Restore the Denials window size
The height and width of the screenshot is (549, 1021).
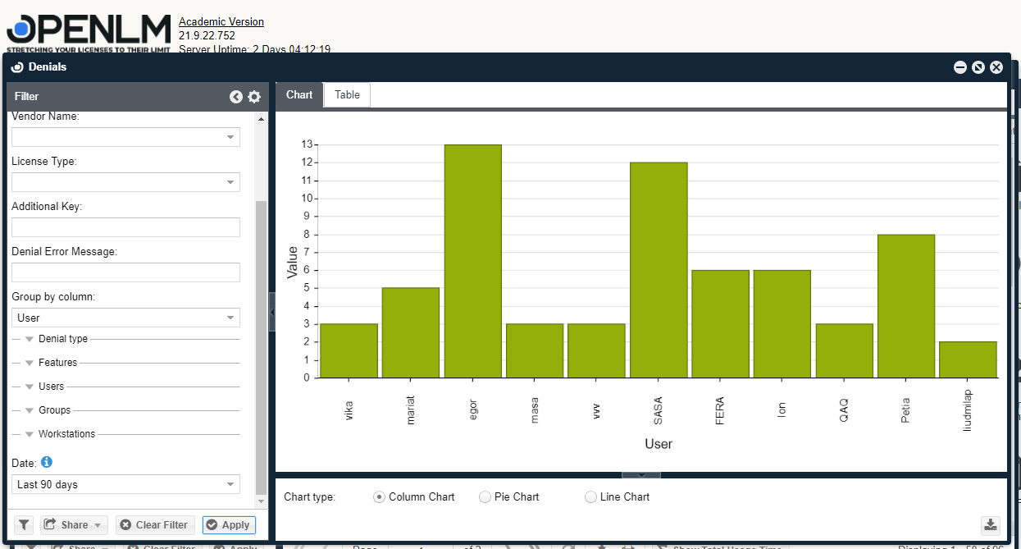[978, 67]
